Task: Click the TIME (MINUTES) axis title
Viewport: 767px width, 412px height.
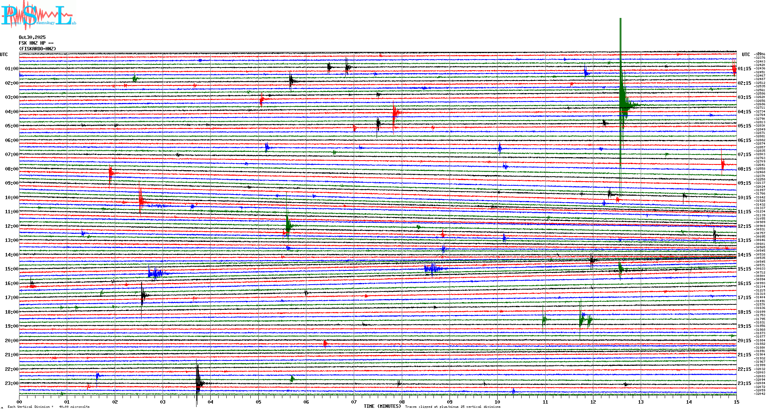Action: (x=382, y=406)
